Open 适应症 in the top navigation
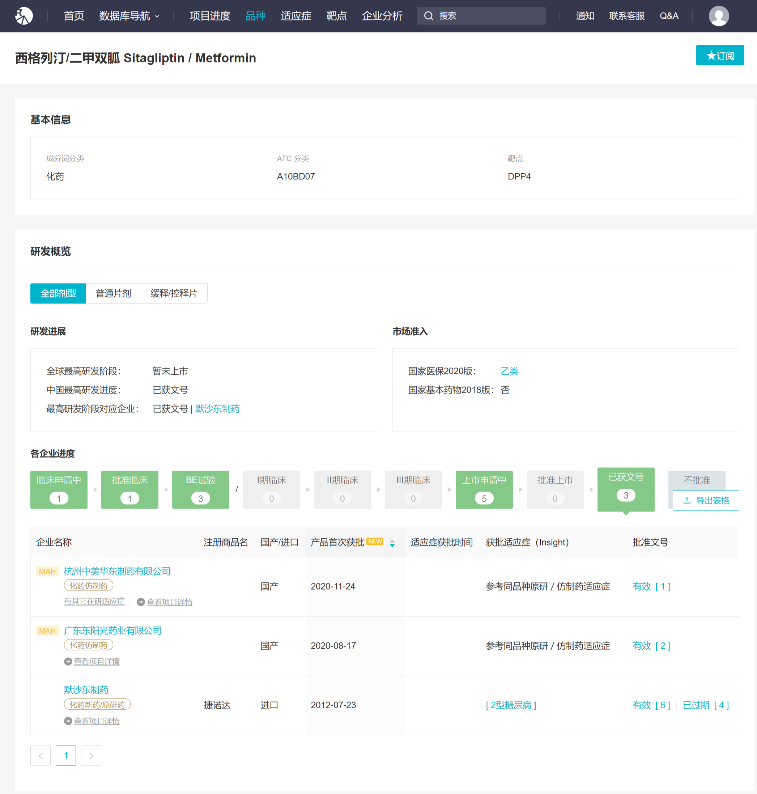 (x=296, y=16)
